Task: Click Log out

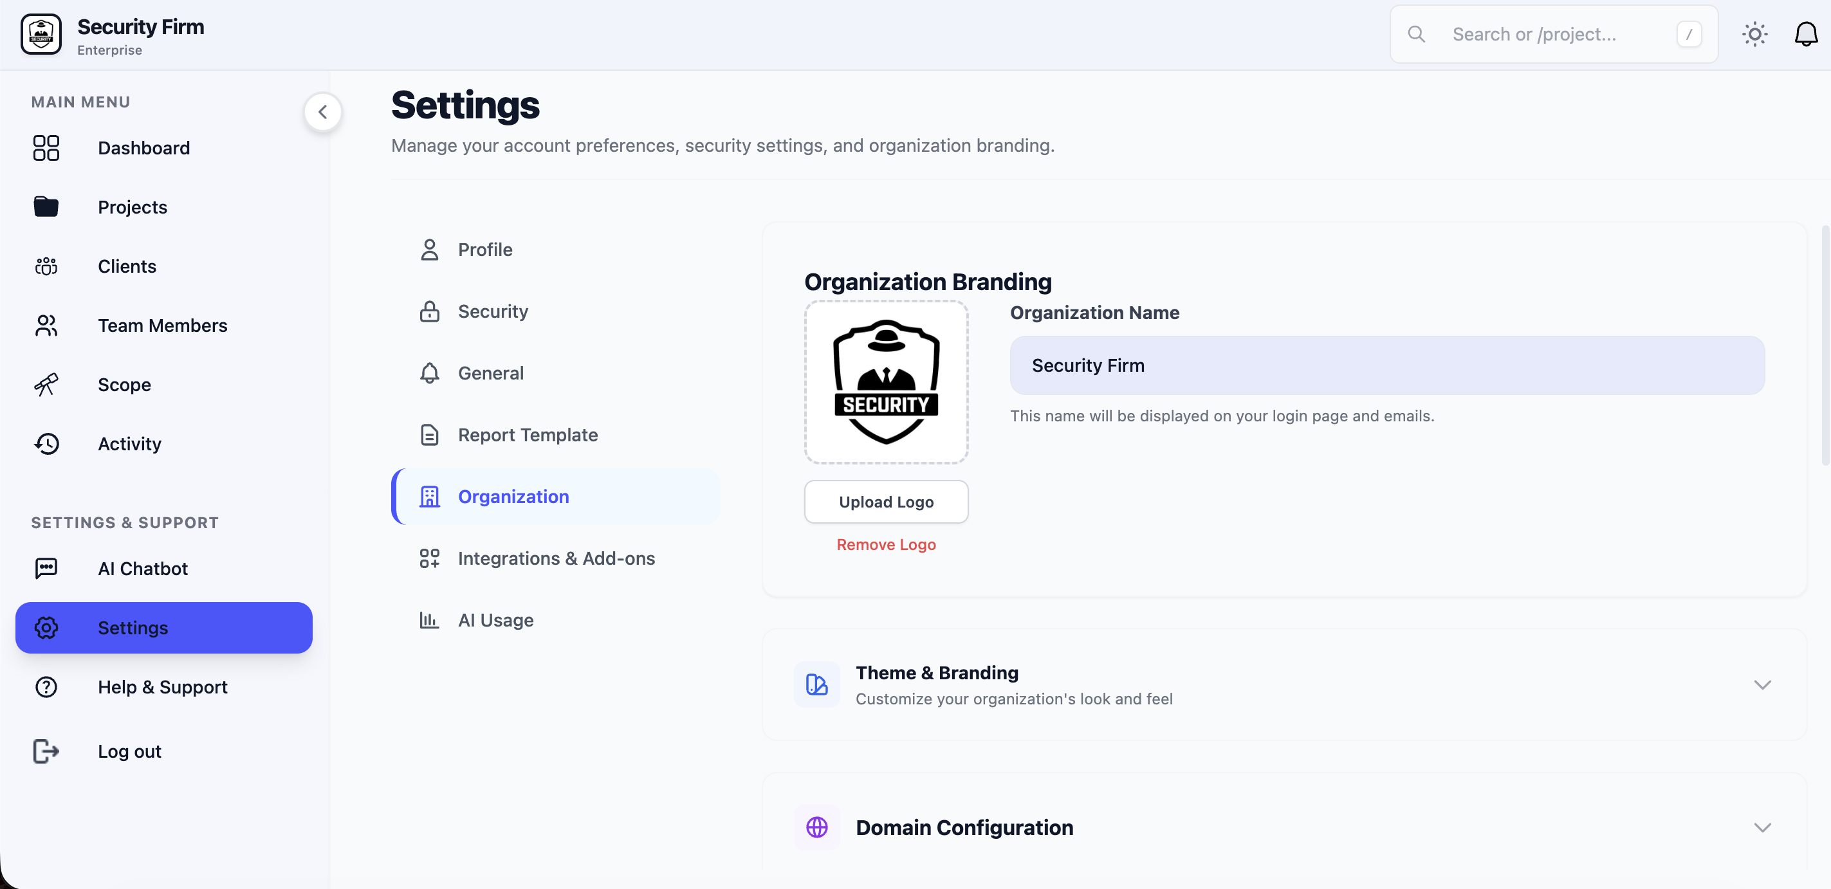Action: point(164,751)
